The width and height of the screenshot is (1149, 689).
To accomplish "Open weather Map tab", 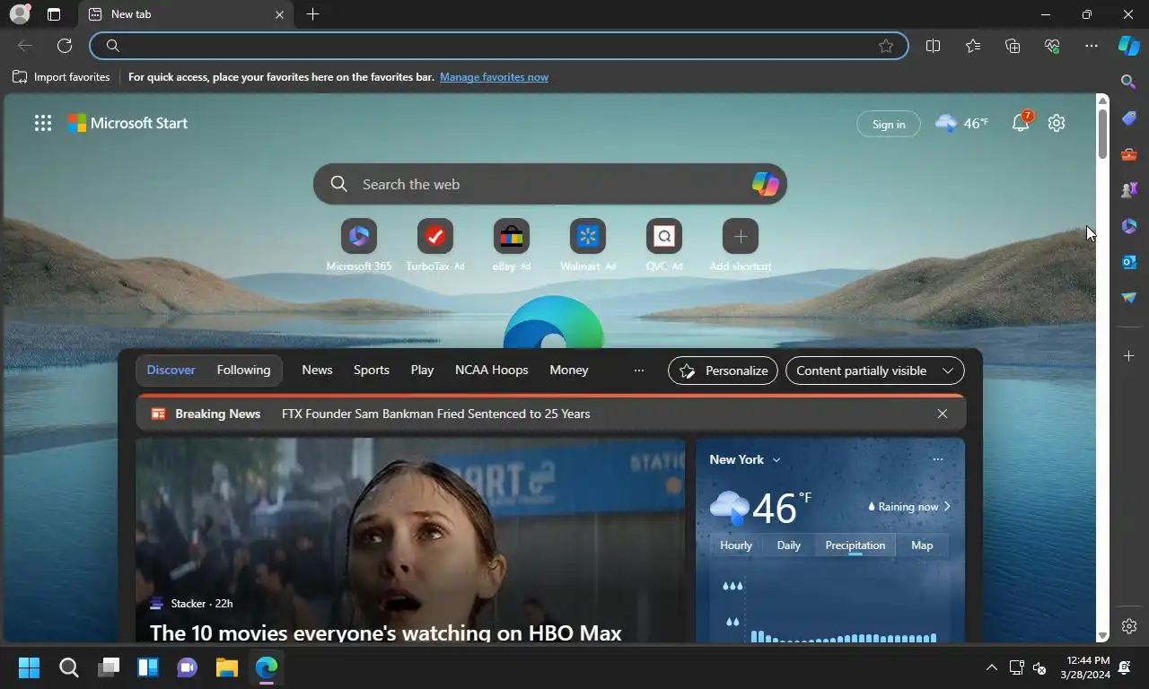I will tap(922, 545).
